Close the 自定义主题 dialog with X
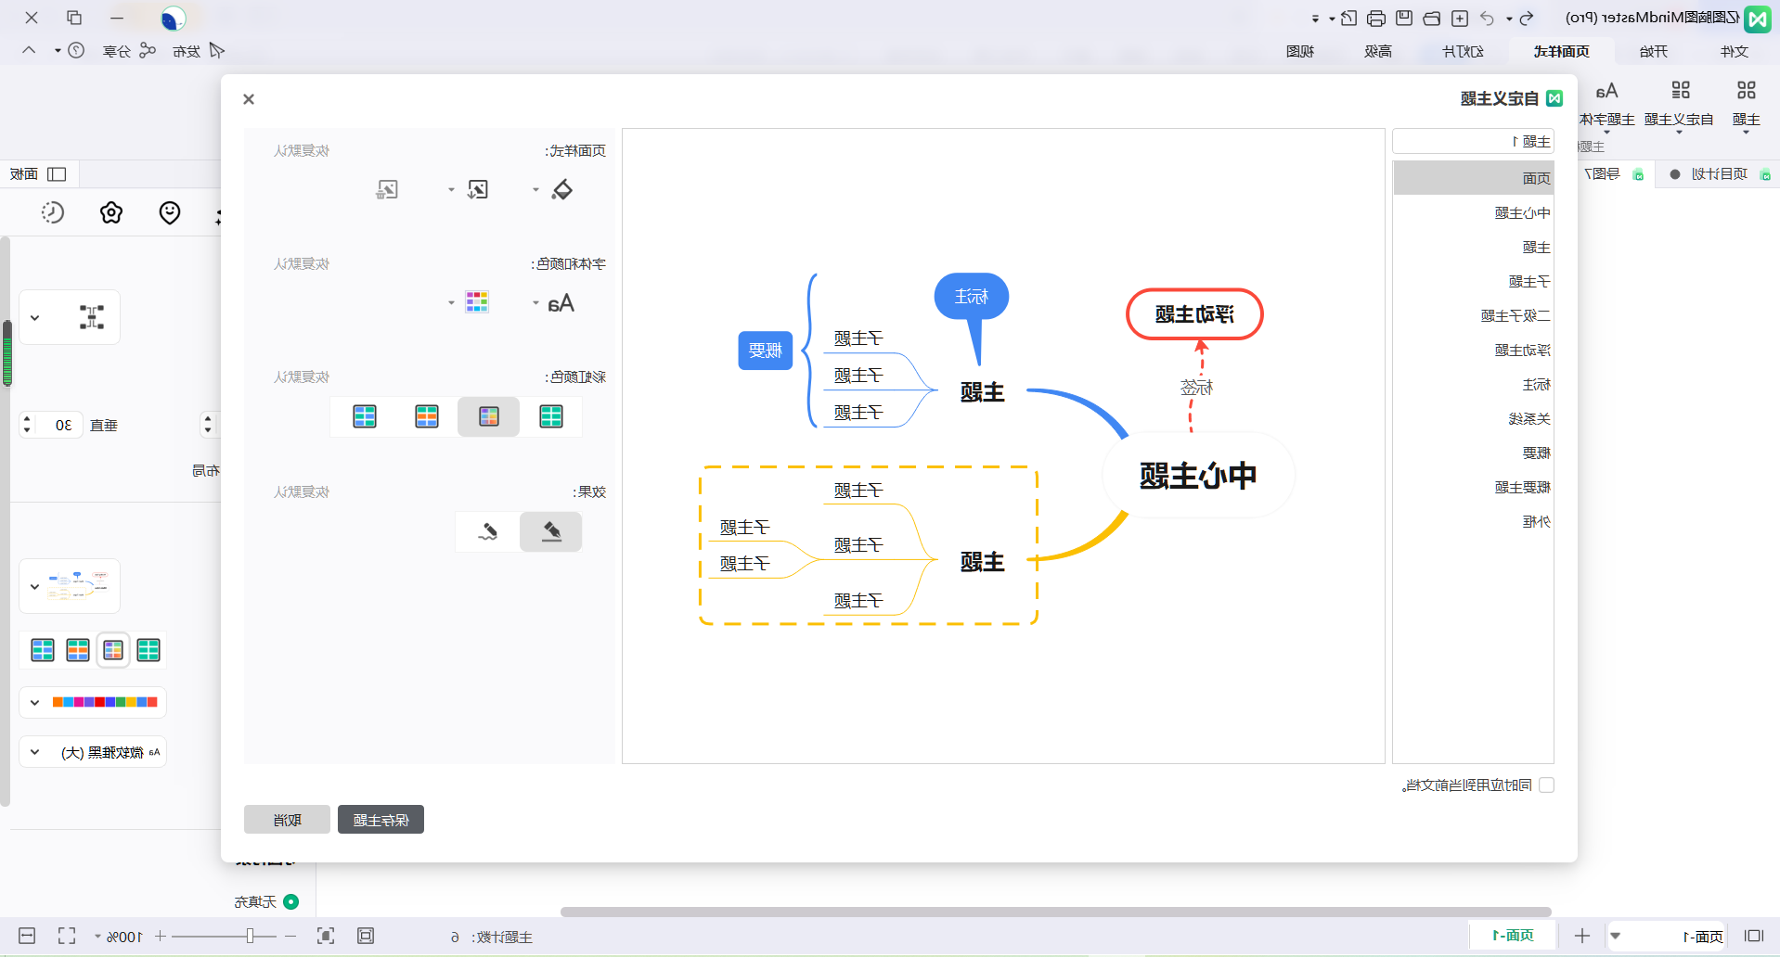The width and height of the screenshot is (1780, 957). (x=249, y=99)
